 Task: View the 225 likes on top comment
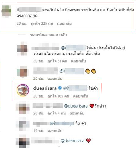click(42, 24)
